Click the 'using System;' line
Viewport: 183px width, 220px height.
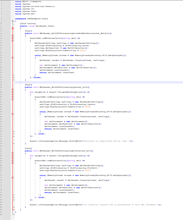23,4
